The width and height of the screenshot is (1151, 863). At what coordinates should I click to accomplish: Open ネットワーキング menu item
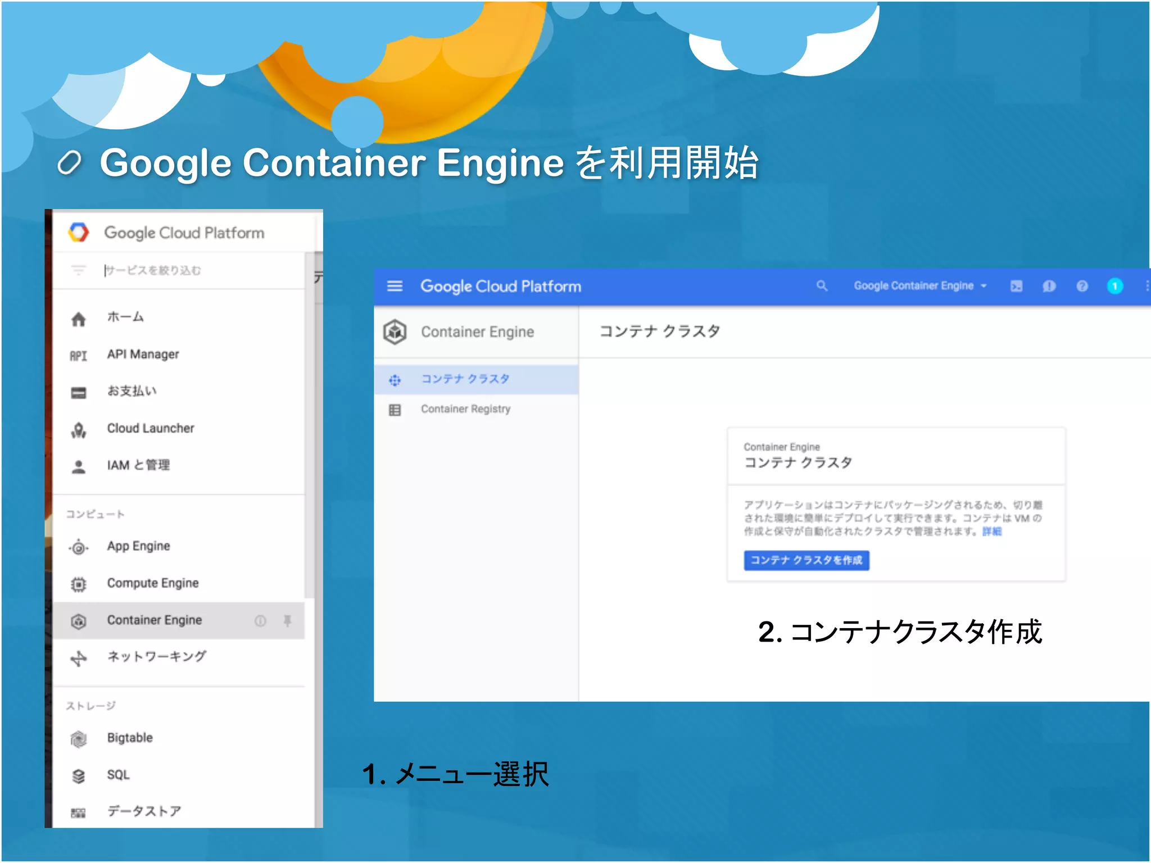(157, 656)
